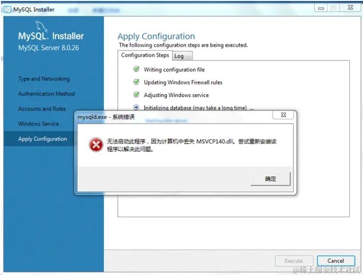Click the MySQL Installer title bar icon

[7, 9]
